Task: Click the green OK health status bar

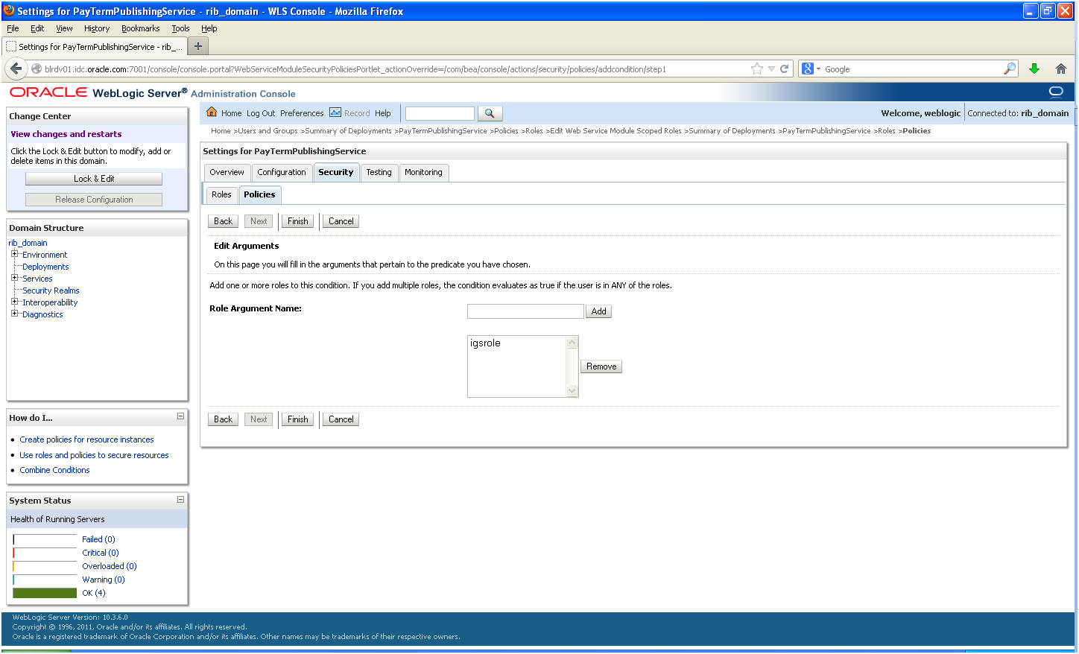Action: click(x=45, y=593)
